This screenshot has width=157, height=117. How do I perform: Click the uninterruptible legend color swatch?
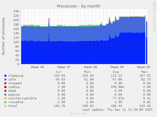[5, 98]
